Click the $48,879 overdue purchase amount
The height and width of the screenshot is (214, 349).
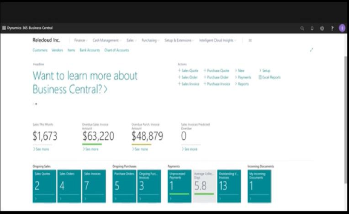[147, 136]
